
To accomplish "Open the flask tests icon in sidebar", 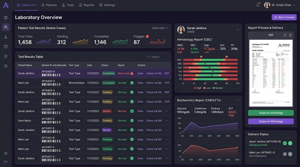I will [x=6, y=37].
